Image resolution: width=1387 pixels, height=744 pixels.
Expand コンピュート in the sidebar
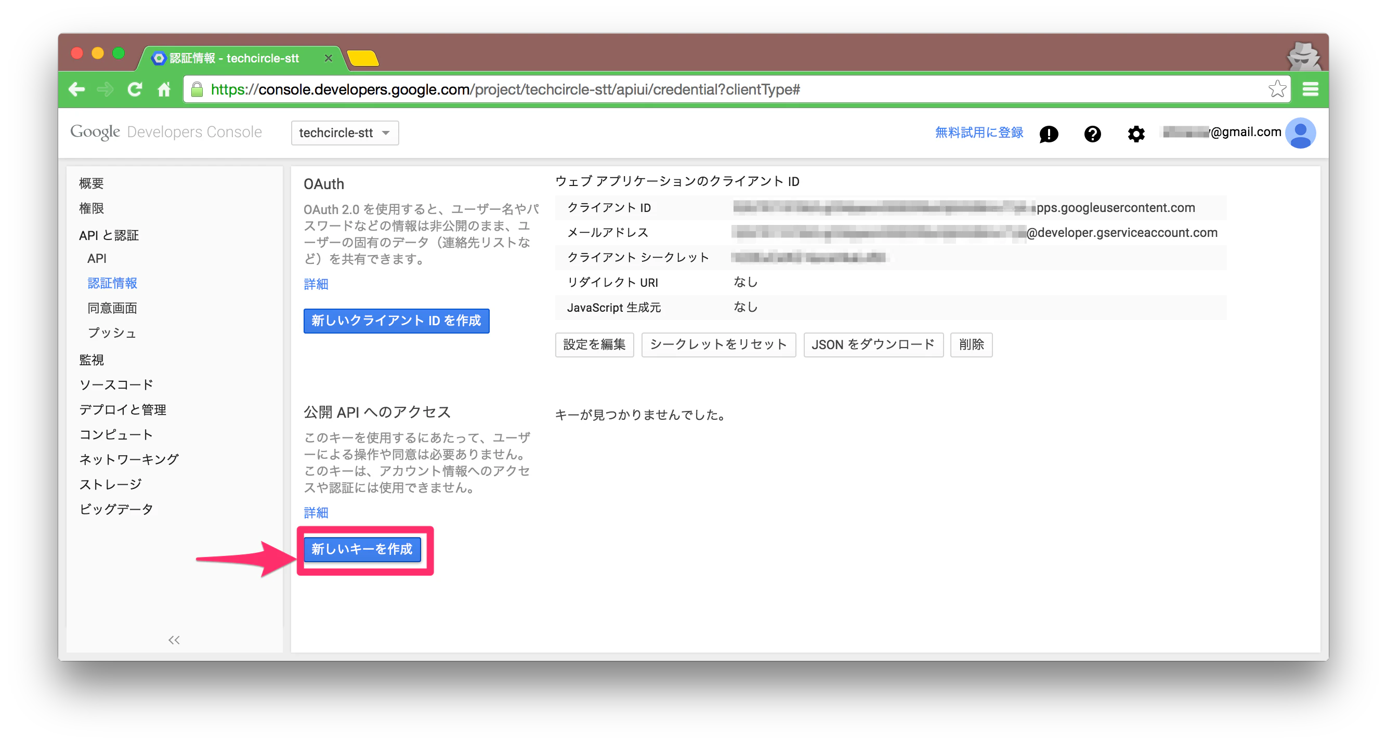pos(116,434)
